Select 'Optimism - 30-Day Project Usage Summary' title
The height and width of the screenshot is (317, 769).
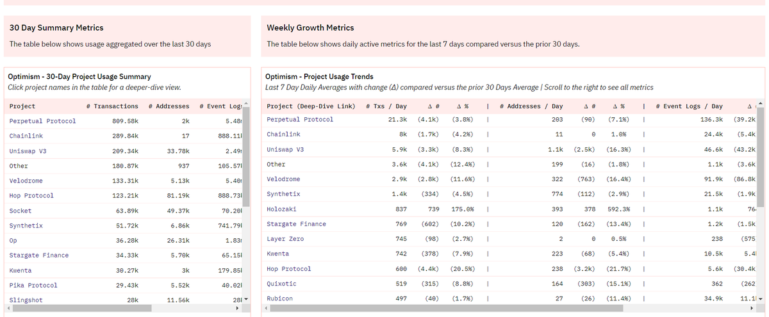tap(79, 76)
